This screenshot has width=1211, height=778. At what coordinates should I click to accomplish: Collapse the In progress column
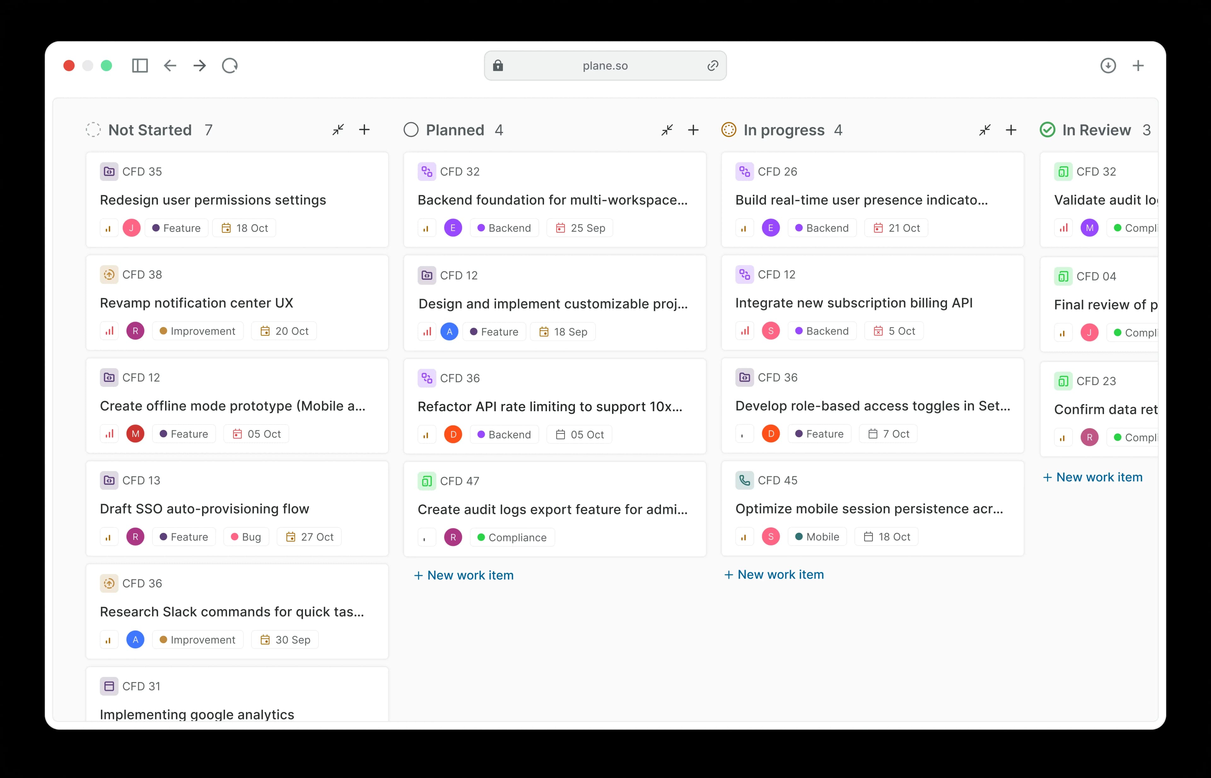point(985,130)
